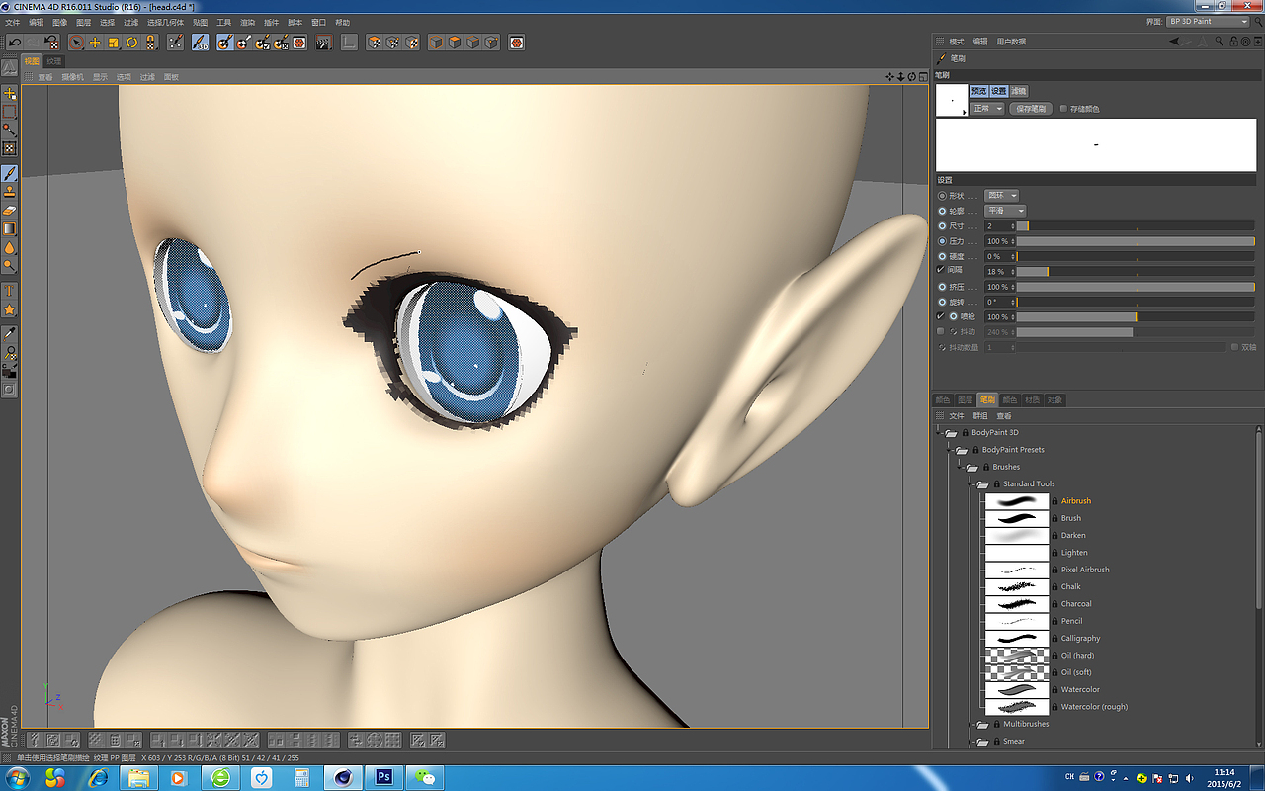Click the search magnifier in attributes panel
The width and height of the screenshot is (1265, 791).
tap(1221, 42)
